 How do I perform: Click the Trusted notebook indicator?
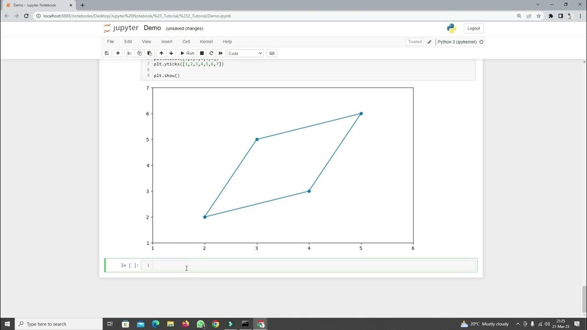(x=415, y=42)
